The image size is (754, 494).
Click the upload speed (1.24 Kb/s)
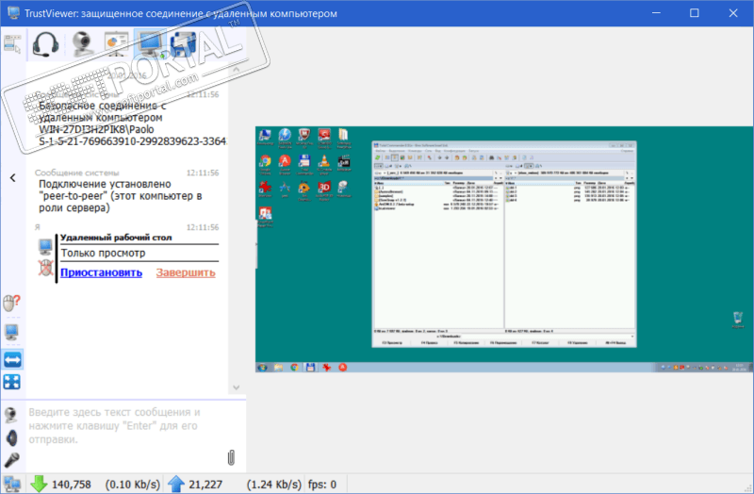click(x=274, y=485)
